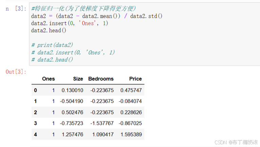Screen dimensions: 260x147
Task: Click inside the data2.mean() code line
Action: tap(97, 16)
